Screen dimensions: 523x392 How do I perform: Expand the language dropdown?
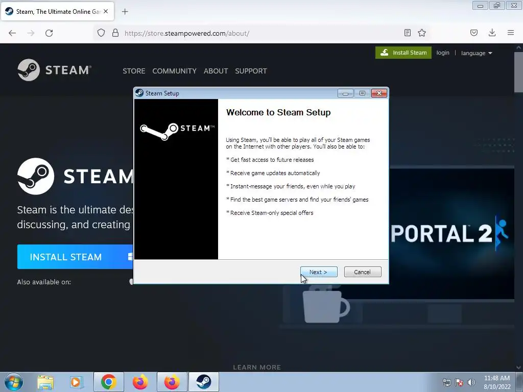point(477,53)
